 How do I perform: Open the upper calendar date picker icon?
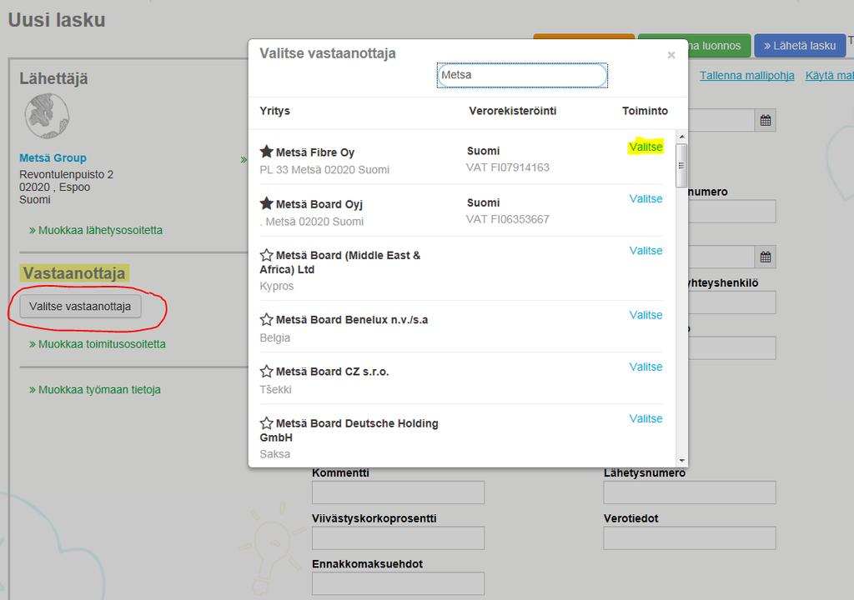(x=766, y=120)
